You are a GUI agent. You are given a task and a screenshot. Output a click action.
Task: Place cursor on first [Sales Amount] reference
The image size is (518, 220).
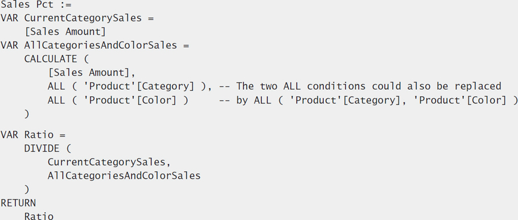coord(65,32)
